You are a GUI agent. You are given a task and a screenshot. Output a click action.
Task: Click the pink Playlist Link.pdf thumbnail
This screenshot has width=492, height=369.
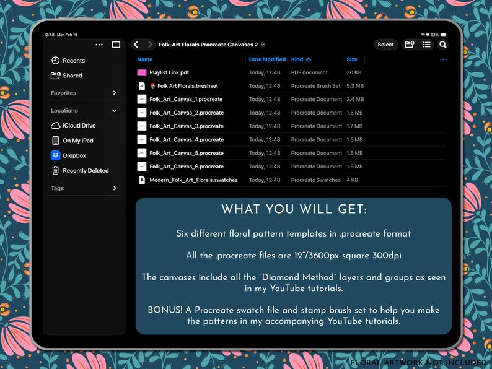click(142, 72)
